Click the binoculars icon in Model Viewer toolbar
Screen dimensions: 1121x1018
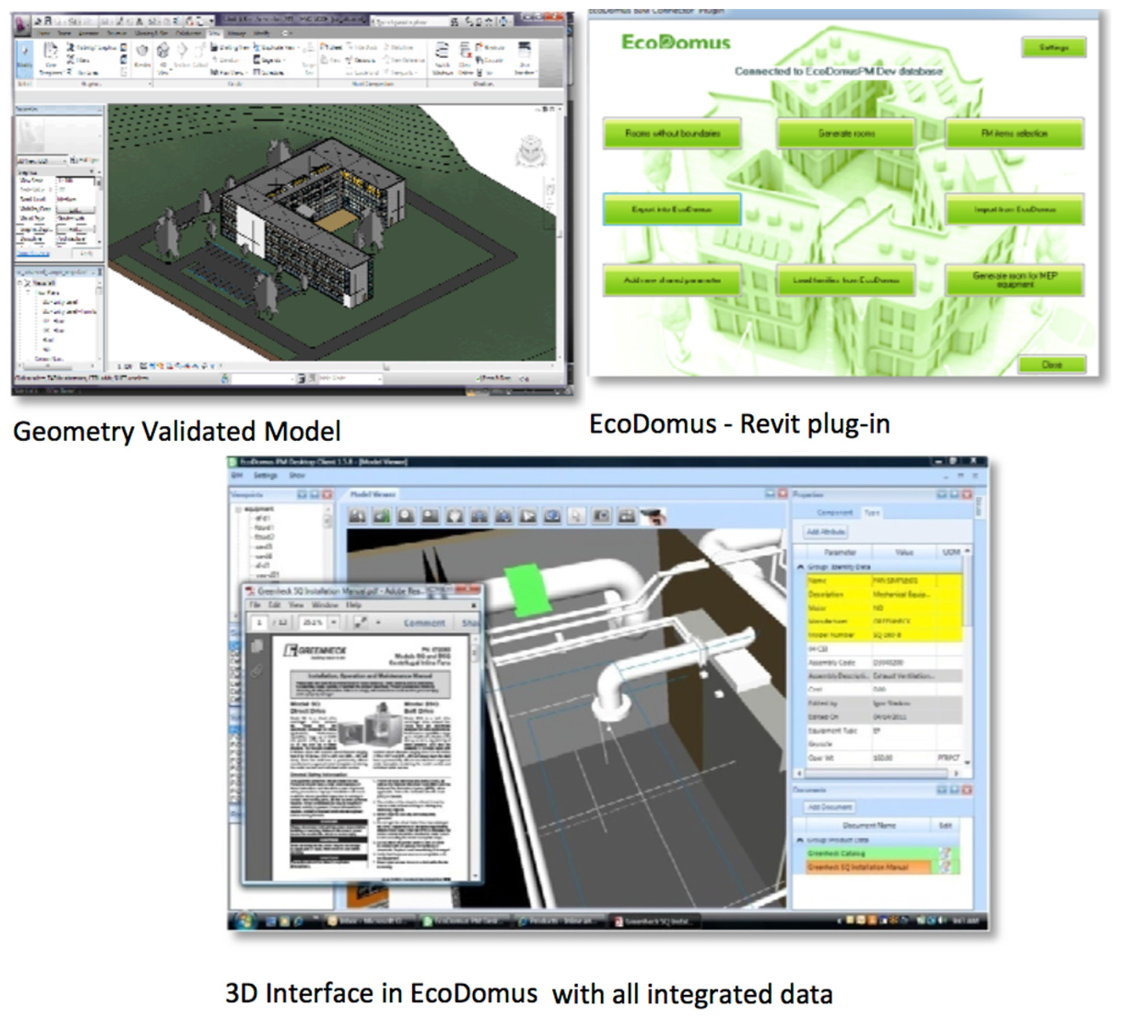[357, 516]
